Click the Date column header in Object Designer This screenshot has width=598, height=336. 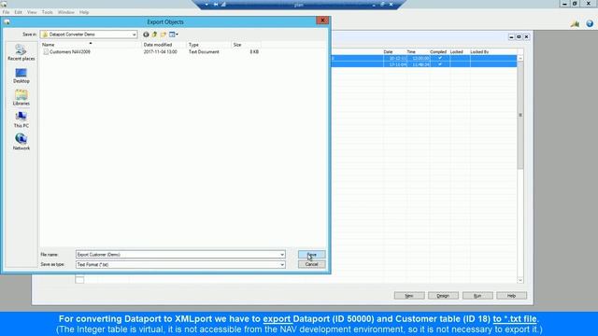pos(389,52)
